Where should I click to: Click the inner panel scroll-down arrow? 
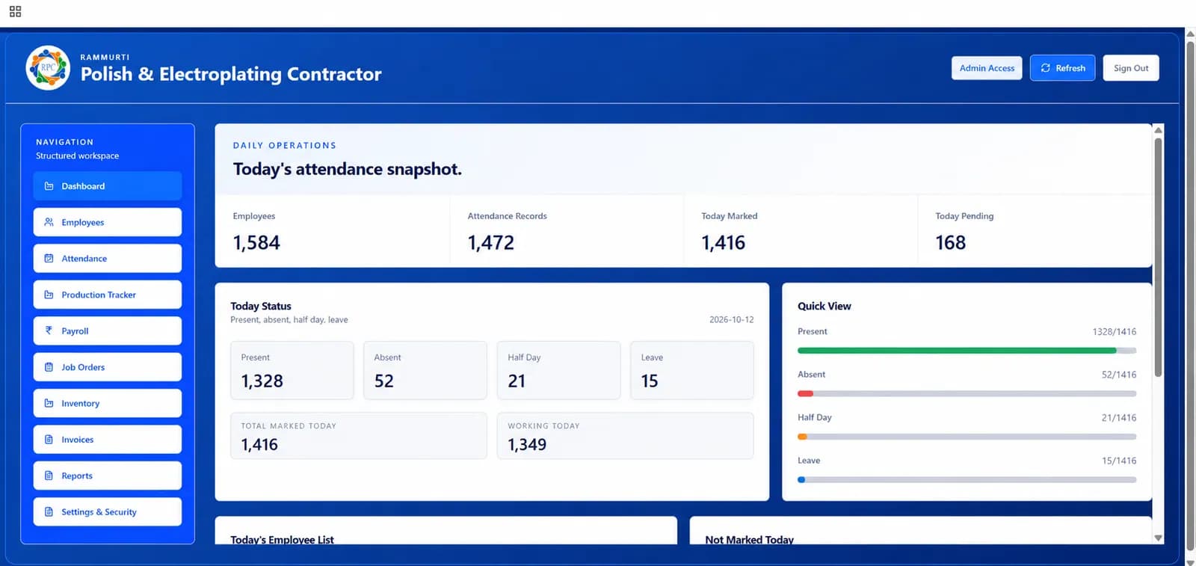1158,538
